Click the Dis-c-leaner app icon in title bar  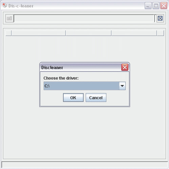click(5, 5)
